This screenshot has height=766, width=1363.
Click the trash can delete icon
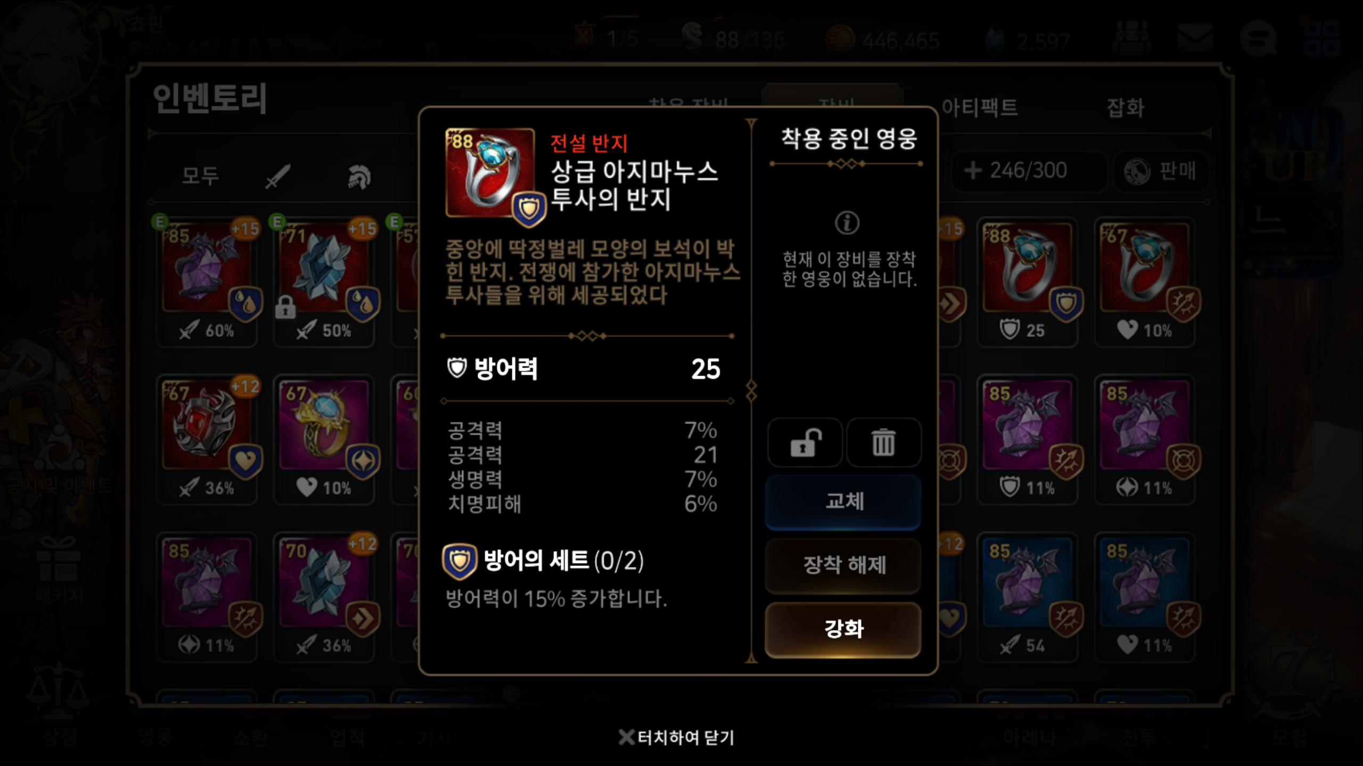click(x=884, y=442)
